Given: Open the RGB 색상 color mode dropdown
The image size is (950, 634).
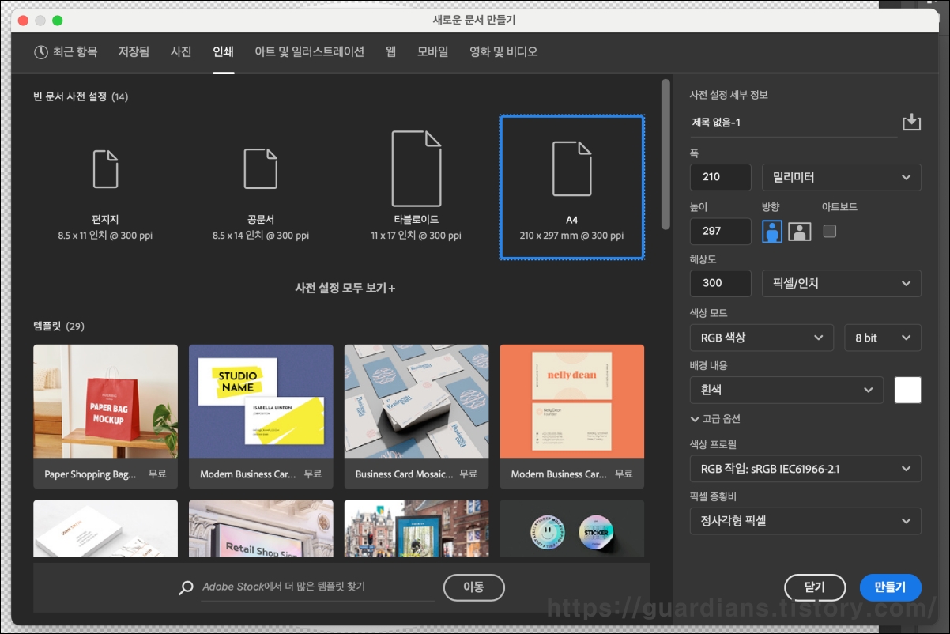Looking at the screenshot, I should point(761,338).
